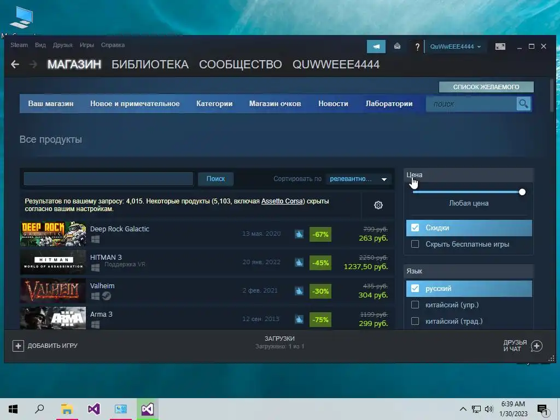Open the volume speaker tray icon
The height and width of the screenshot is (420, 560).
tap(489, 409)
